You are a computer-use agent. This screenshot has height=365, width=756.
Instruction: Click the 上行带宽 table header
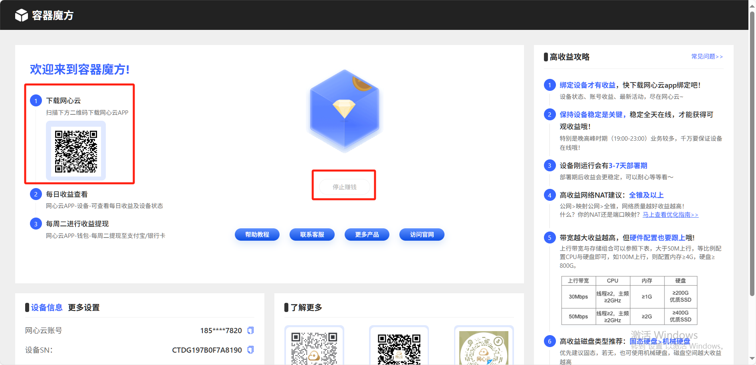coord(578,281)
